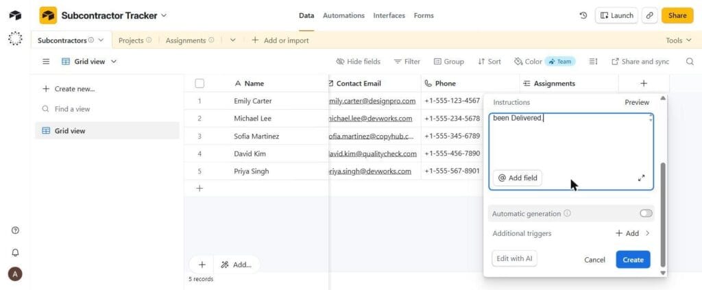
Task: Switch to the Automations tab
Action: pyautogui.click(x=343, y=15)
